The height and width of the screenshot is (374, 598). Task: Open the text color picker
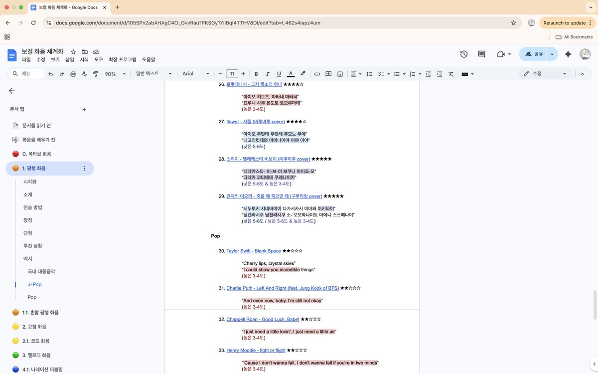(x=291, y=74)
